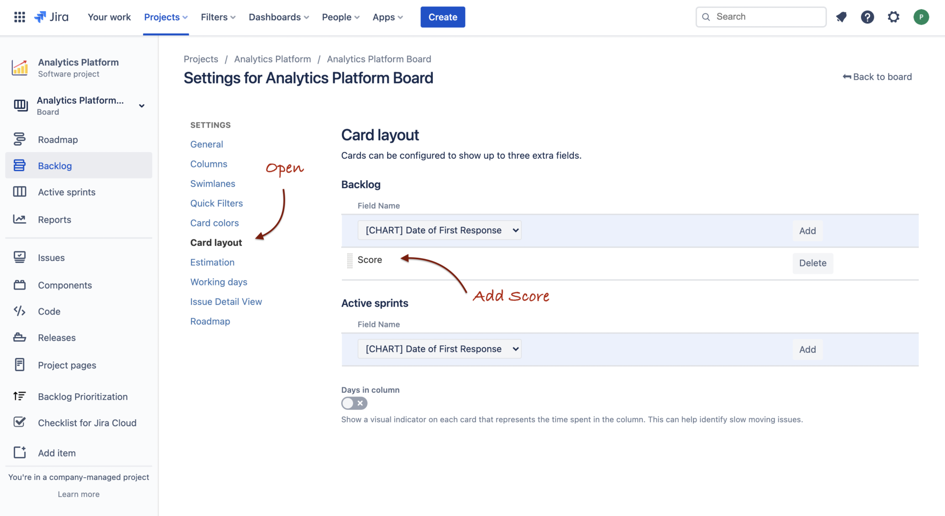
Task: Open the app switcher grid icon
Action: 19,17
